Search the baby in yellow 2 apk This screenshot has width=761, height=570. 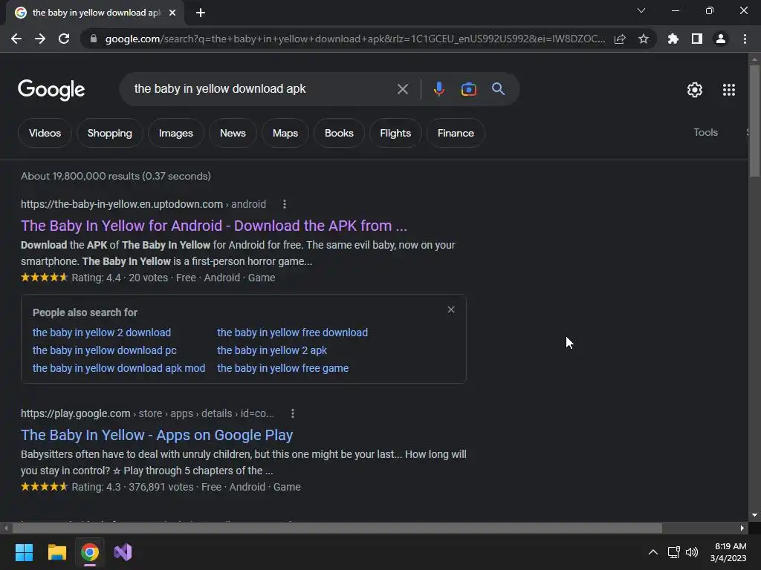click(x=272, y=350)
